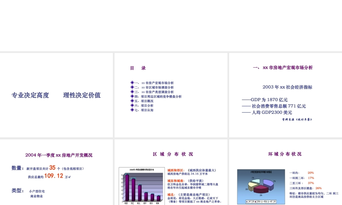The image size is (342, 205).
Task: Click the red number 35 on the overview slide
Action: [x=53, y=167]
